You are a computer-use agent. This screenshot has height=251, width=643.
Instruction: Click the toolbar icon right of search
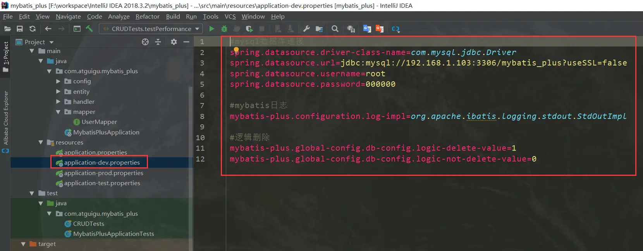click(x=351, y=29)
